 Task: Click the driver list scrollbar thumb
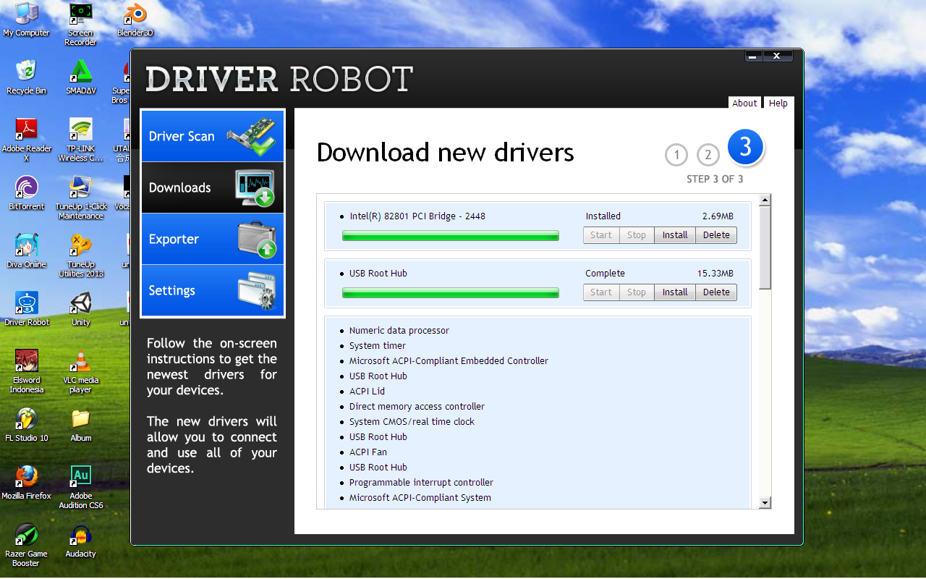pos(765,247)
